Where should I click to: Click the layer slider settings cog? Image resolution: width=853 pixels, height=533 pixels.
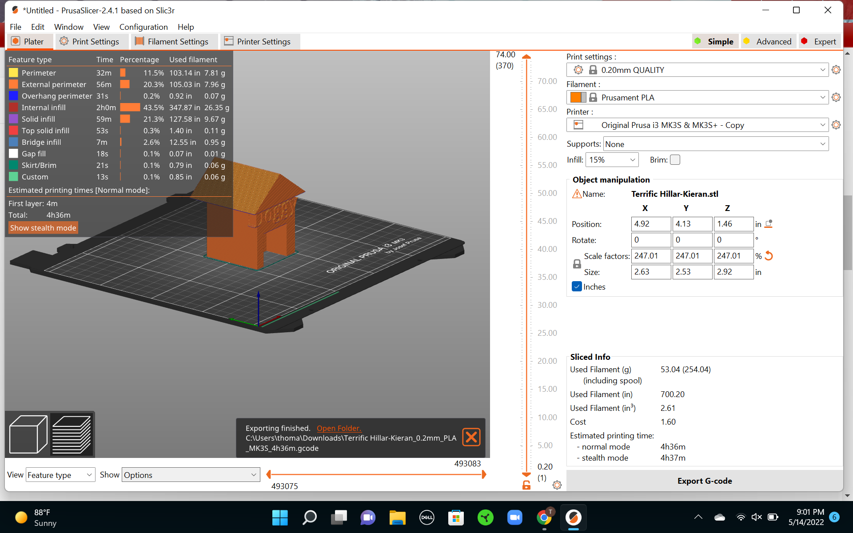coord(557,485)
